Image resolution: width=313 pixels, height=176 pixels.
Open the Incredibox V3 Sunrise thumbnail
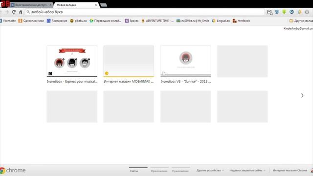coord(186,61)
